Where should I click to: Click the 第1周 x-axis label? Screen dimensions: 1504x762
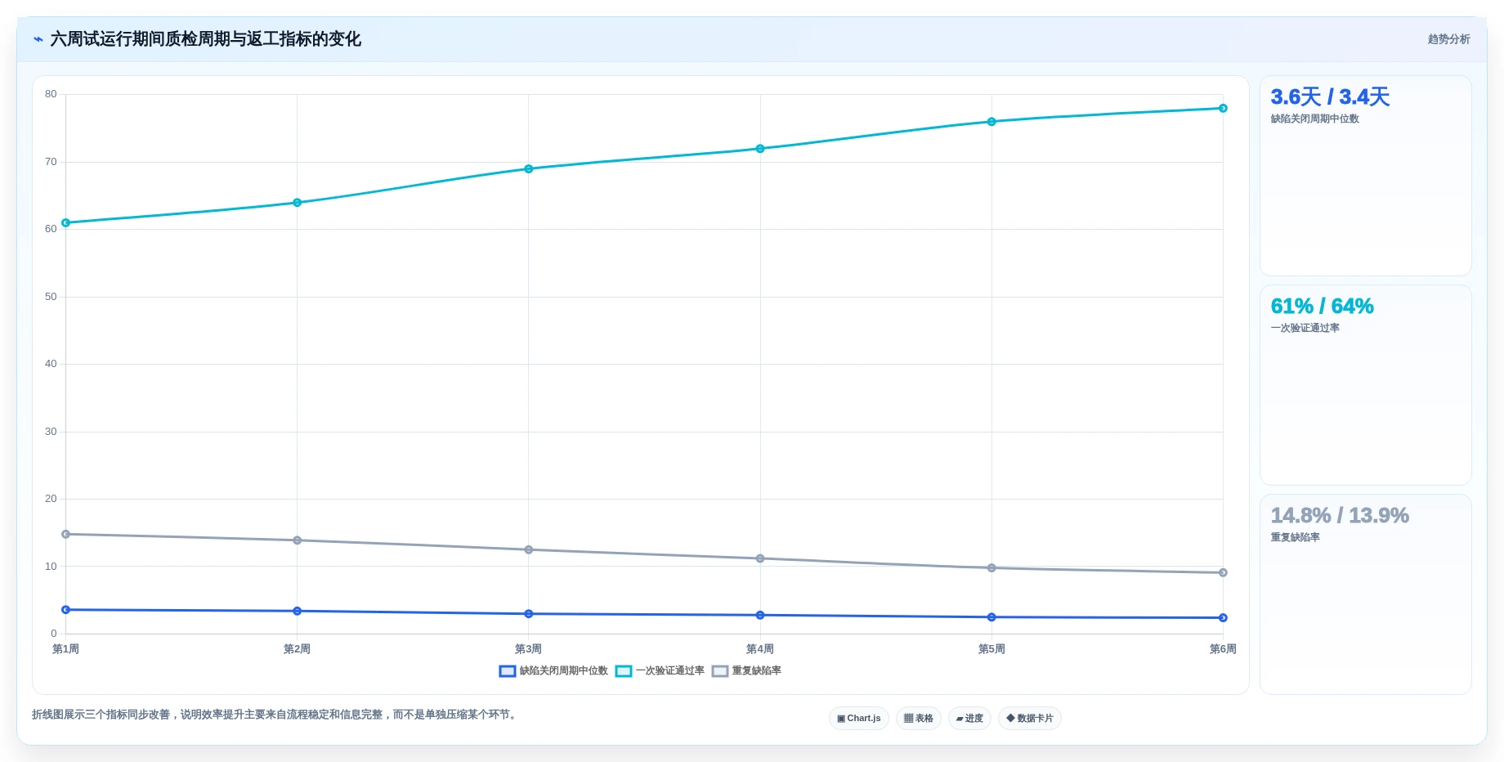[x=65, y=648]
